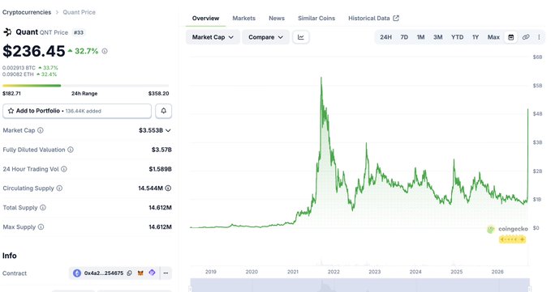Viewport: 551px width, 292px height.
Task: Show Market Cap info tooltip icon
Action: click(41, 130)
